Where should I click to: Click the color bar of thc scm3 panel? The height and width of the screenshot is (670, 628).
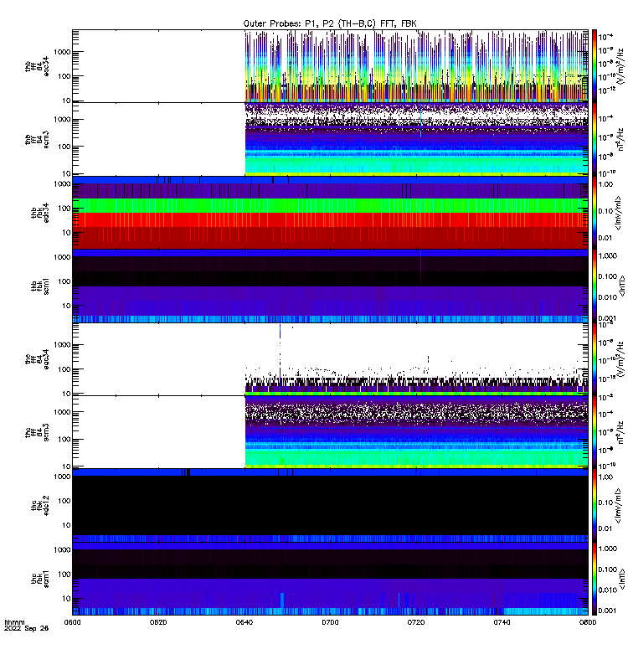click(x=594, y=432)
